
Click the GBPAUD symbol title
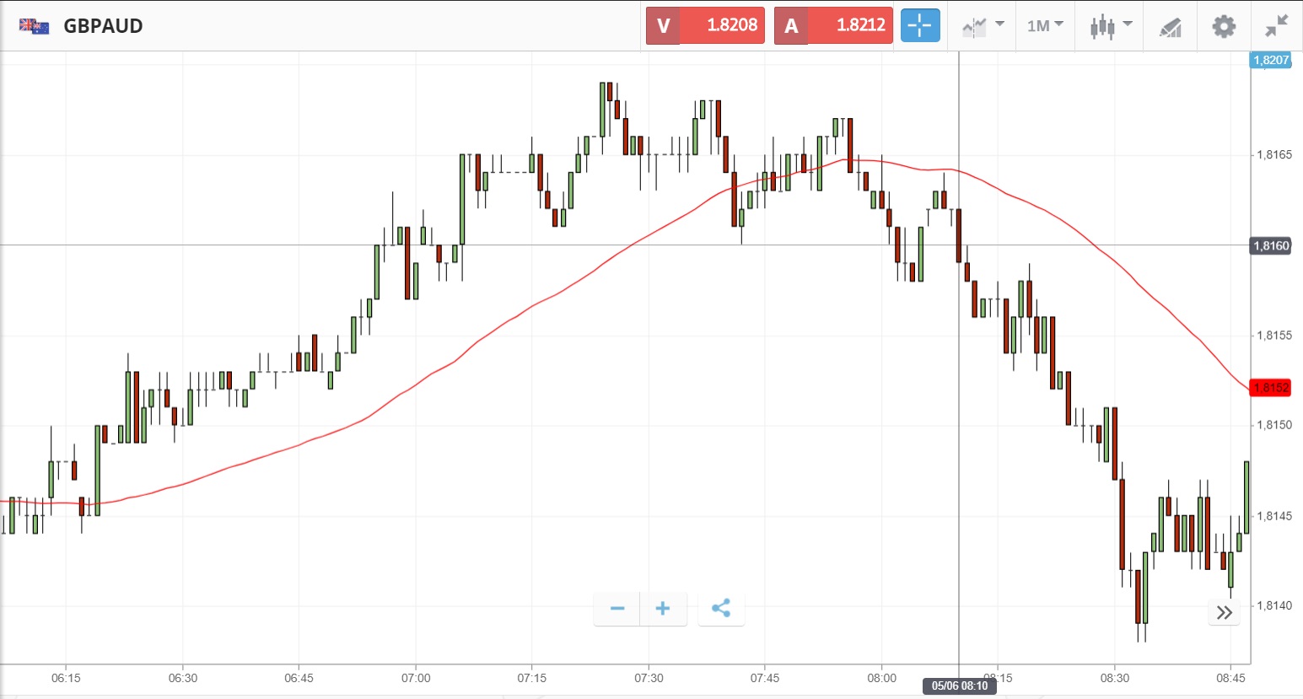point(103,26)
